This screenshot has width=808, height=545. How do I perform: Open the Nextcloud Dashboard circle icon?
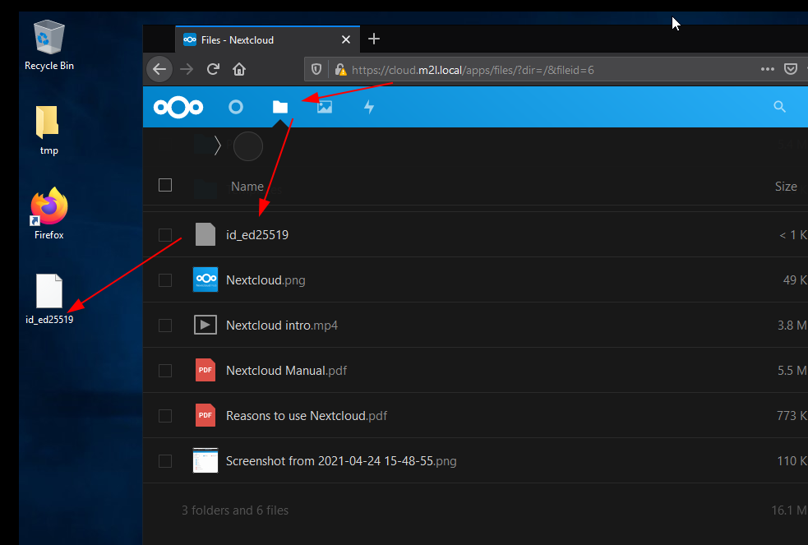pyautogui.click(x=236, y=107)
